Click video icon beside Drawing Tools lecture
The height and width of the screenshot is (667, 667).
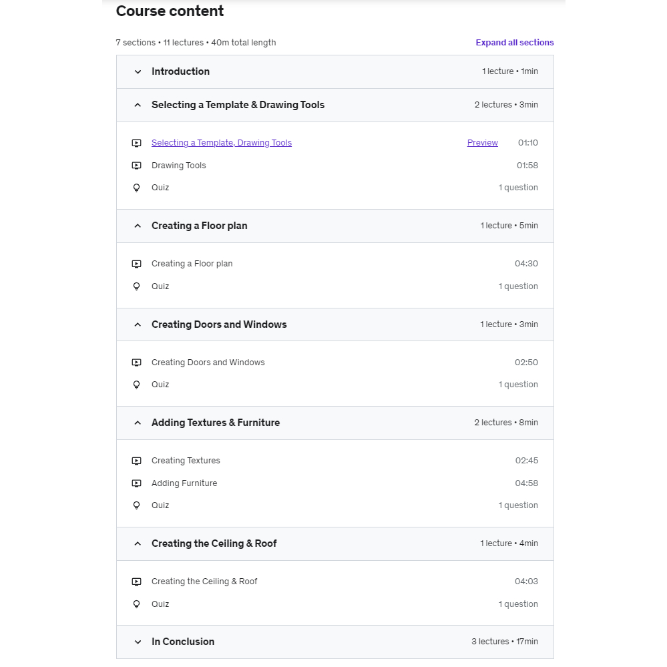click(137, 166)
